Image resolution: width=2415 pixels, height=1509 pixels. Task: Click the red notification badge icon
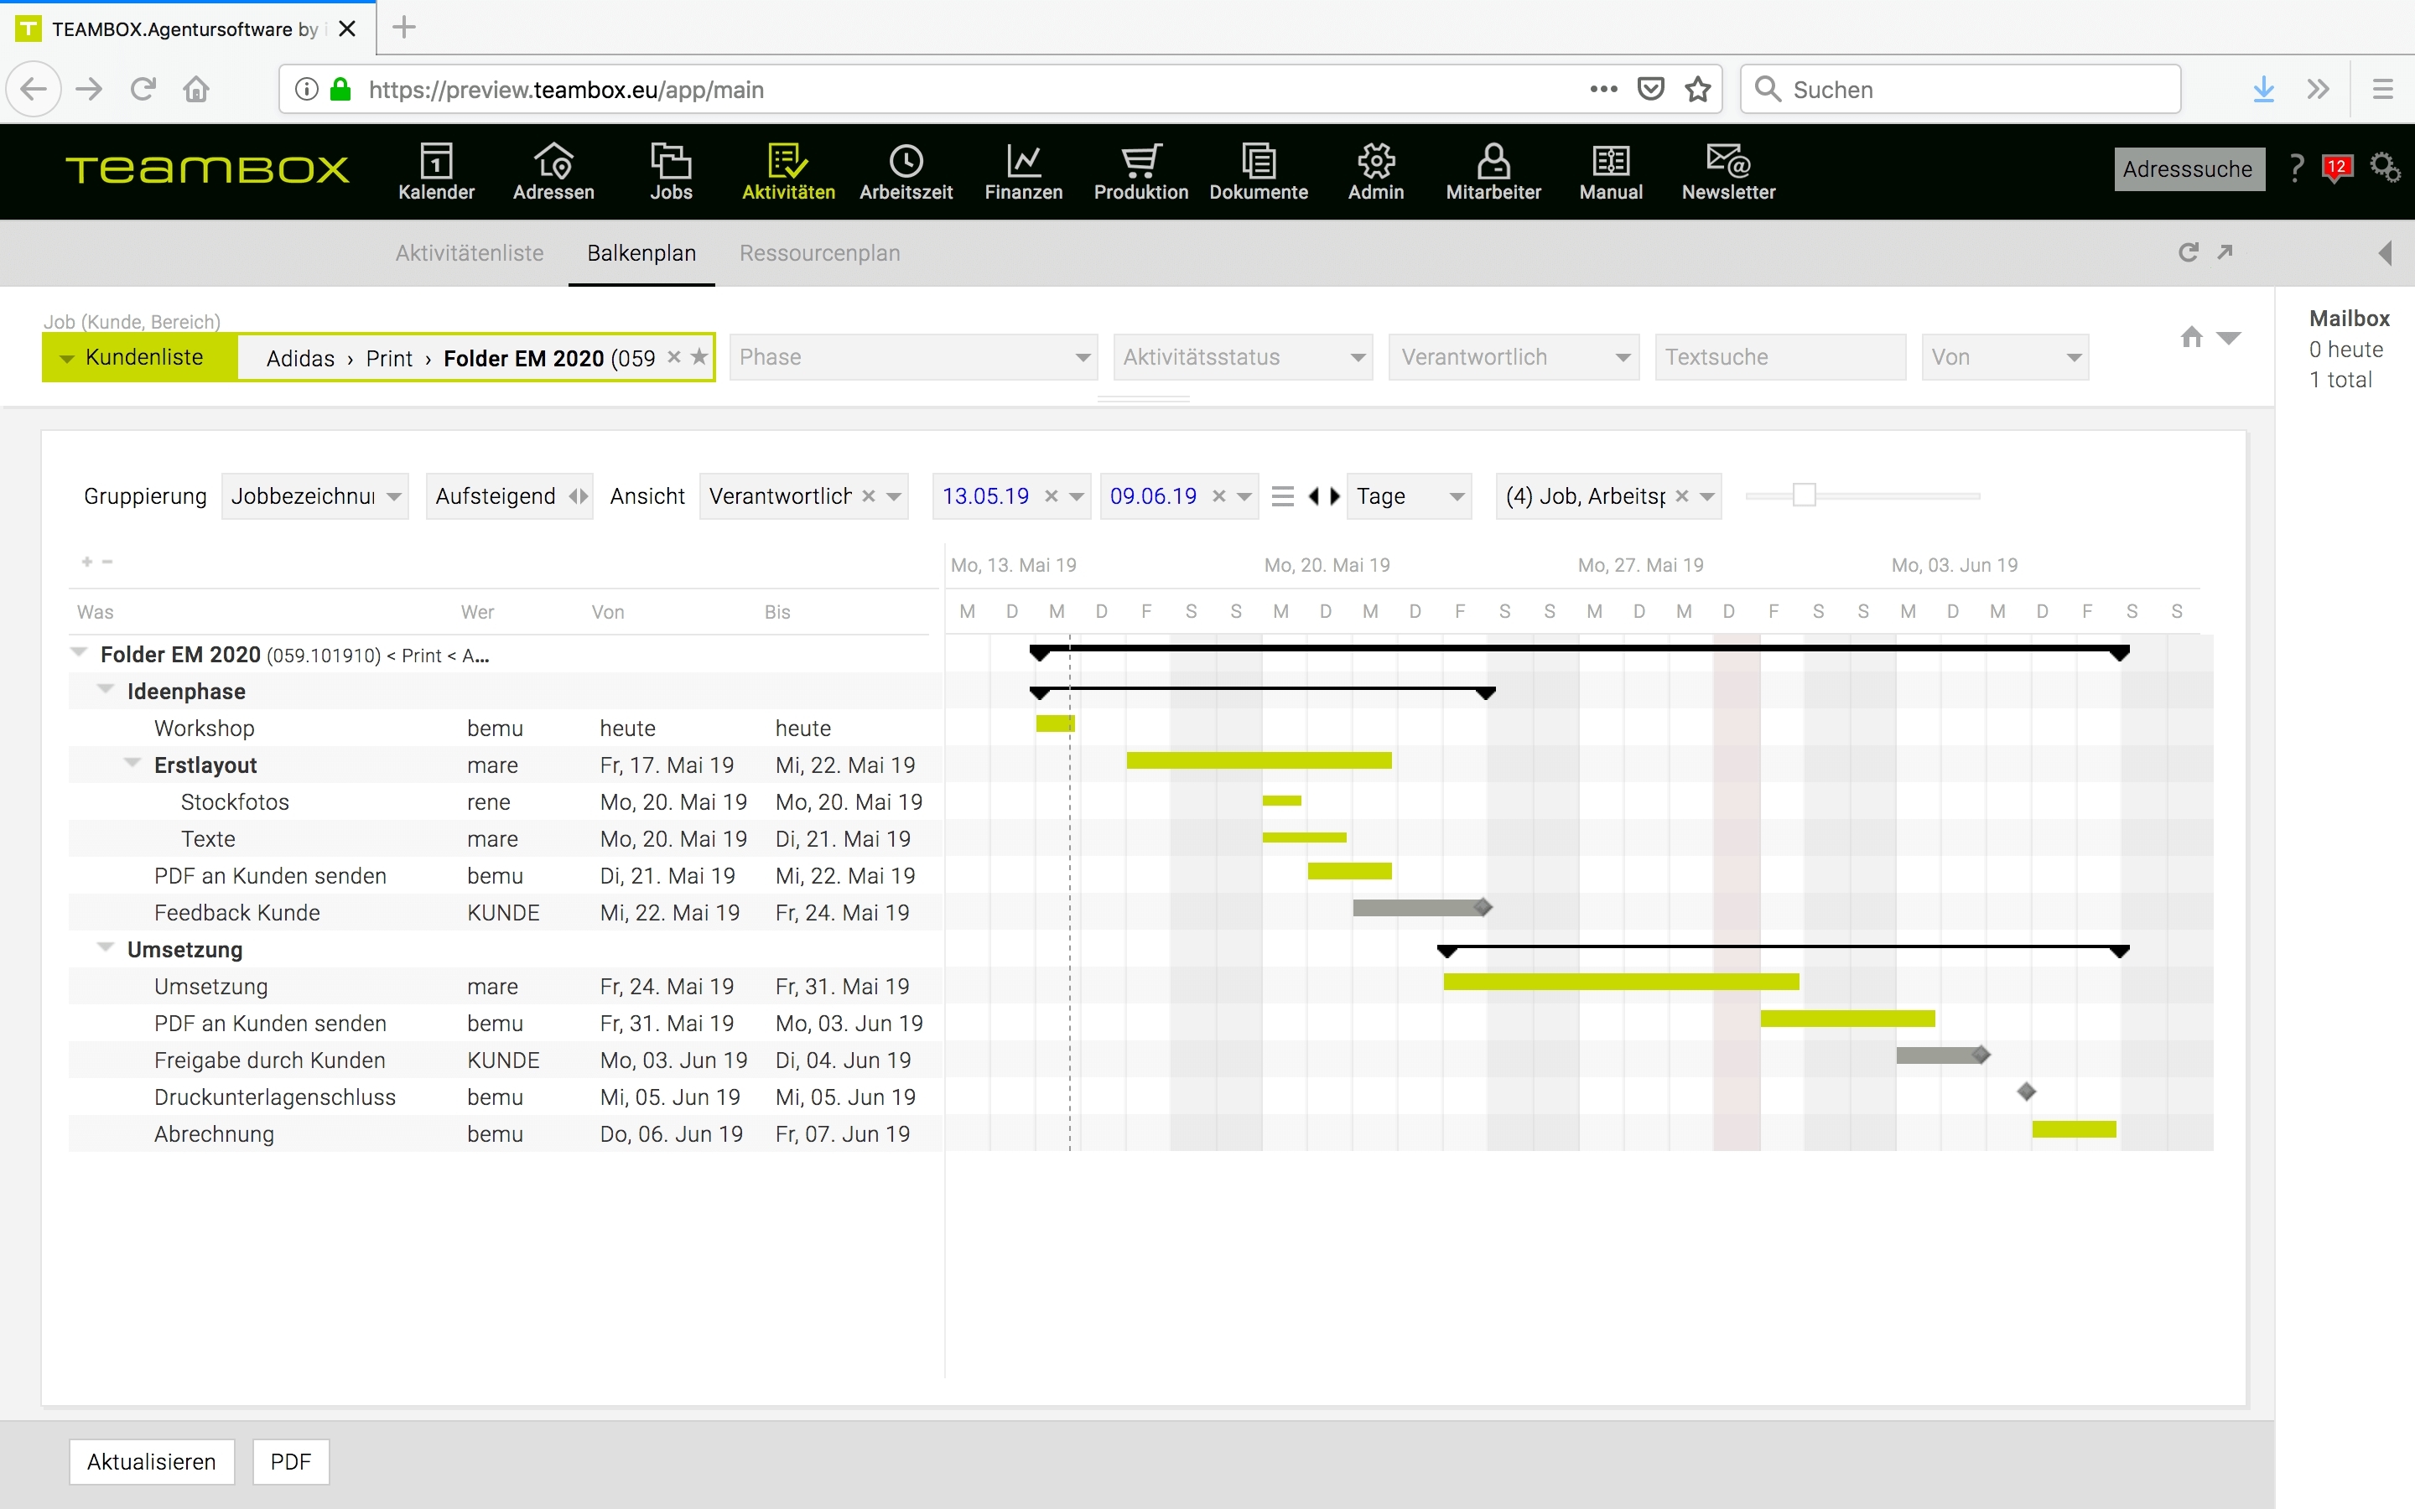[2336, 168]
